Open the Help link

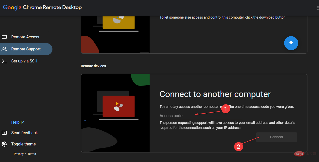(x=15, y=122)
